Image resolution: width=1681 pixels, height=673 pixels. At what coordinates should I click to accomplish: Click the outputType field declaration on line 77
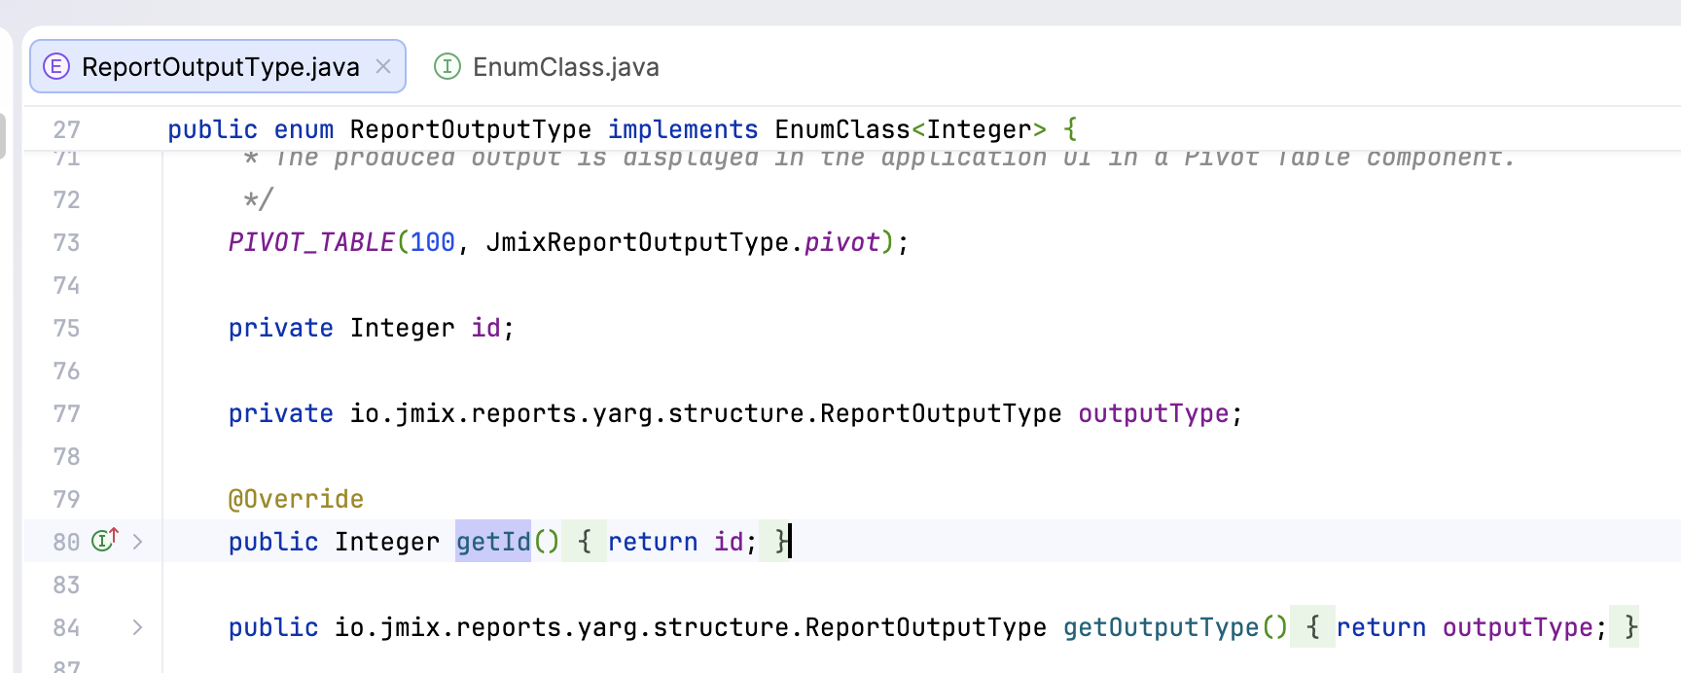point(1153,413)
